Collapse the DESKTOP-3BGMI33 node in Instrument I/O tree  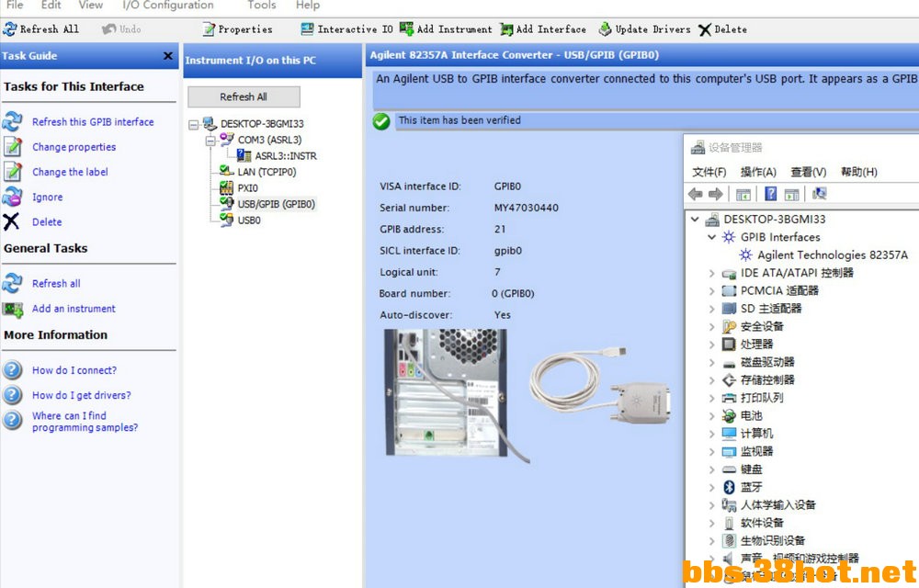click(193, 124)
